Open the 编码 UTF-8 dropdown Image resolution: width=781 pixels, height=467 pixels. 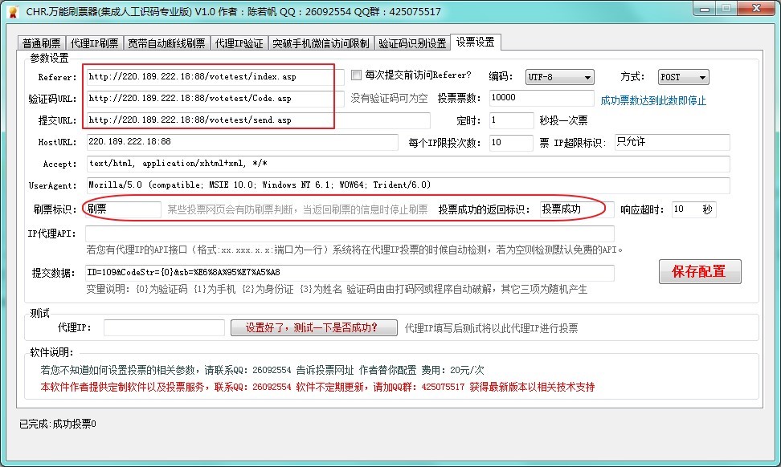point(560,77)
